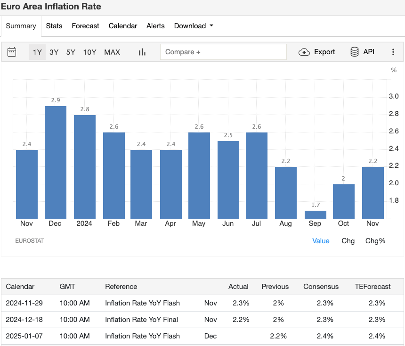
Task: Expand the Compare series selector
Action: (x=223, y=52)
